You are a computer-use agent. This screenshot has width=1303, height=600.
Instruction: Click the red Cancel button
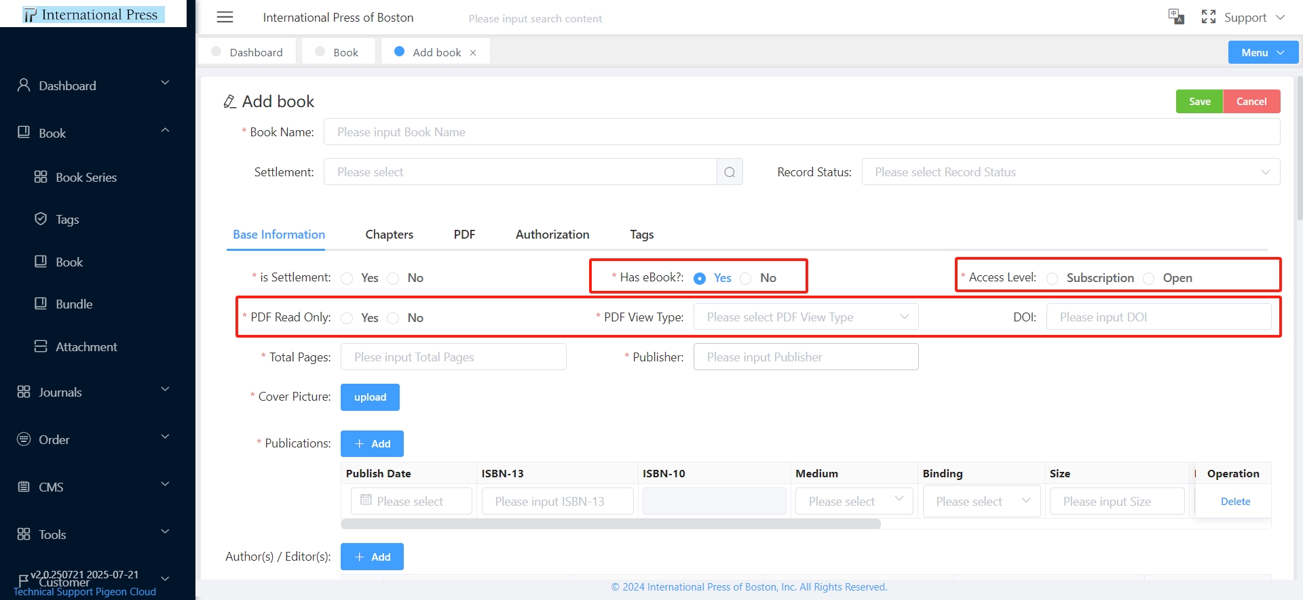point(1251,101)
